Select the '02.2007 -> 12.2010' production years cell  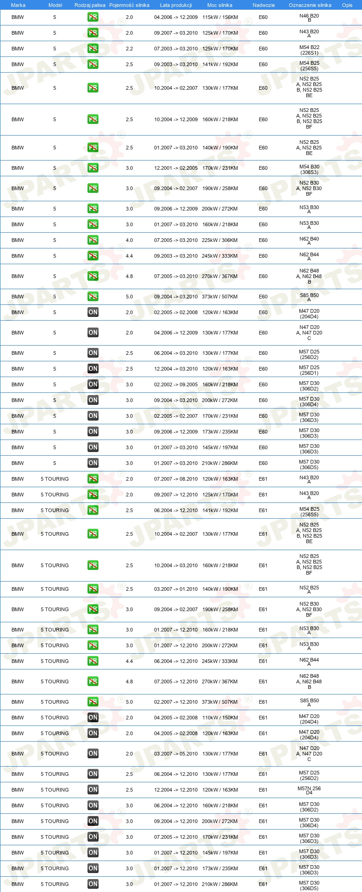[x=176, y=702]
